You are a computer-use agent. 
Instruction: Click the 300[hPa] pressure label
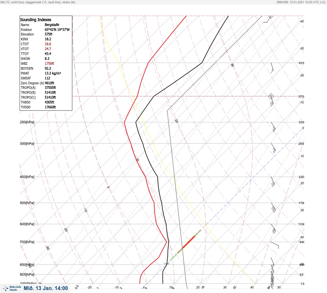(x=27, y=144)
